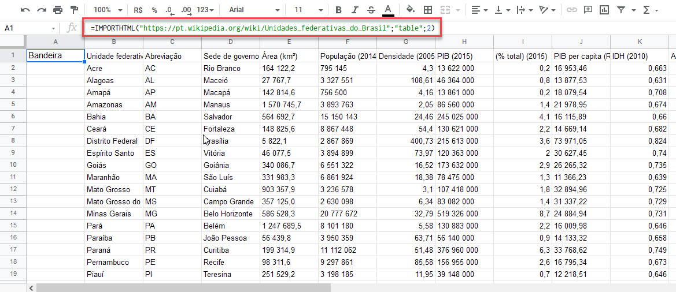This screenshot has width=676, height=292.
Task: Select the cell São Luís
Action: click(x=231, y=177)
